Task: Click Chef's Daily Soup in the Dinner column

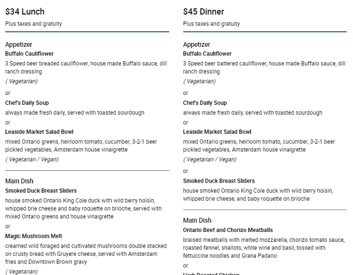Action: [205, 103]
